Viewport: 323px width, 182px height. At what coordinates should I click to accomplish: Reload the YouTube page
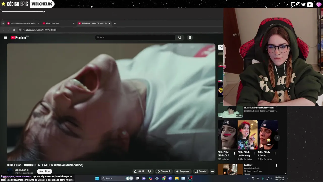pos(14,30)
